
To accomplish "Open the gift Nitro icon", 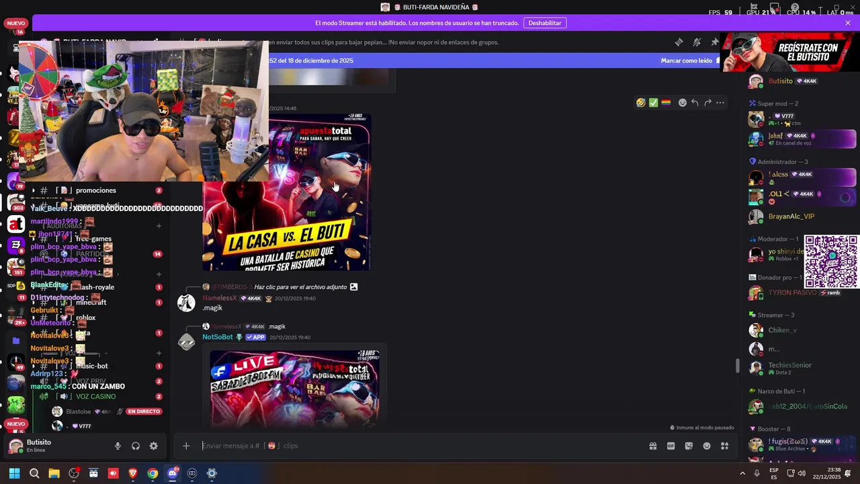I will [652, 446].
